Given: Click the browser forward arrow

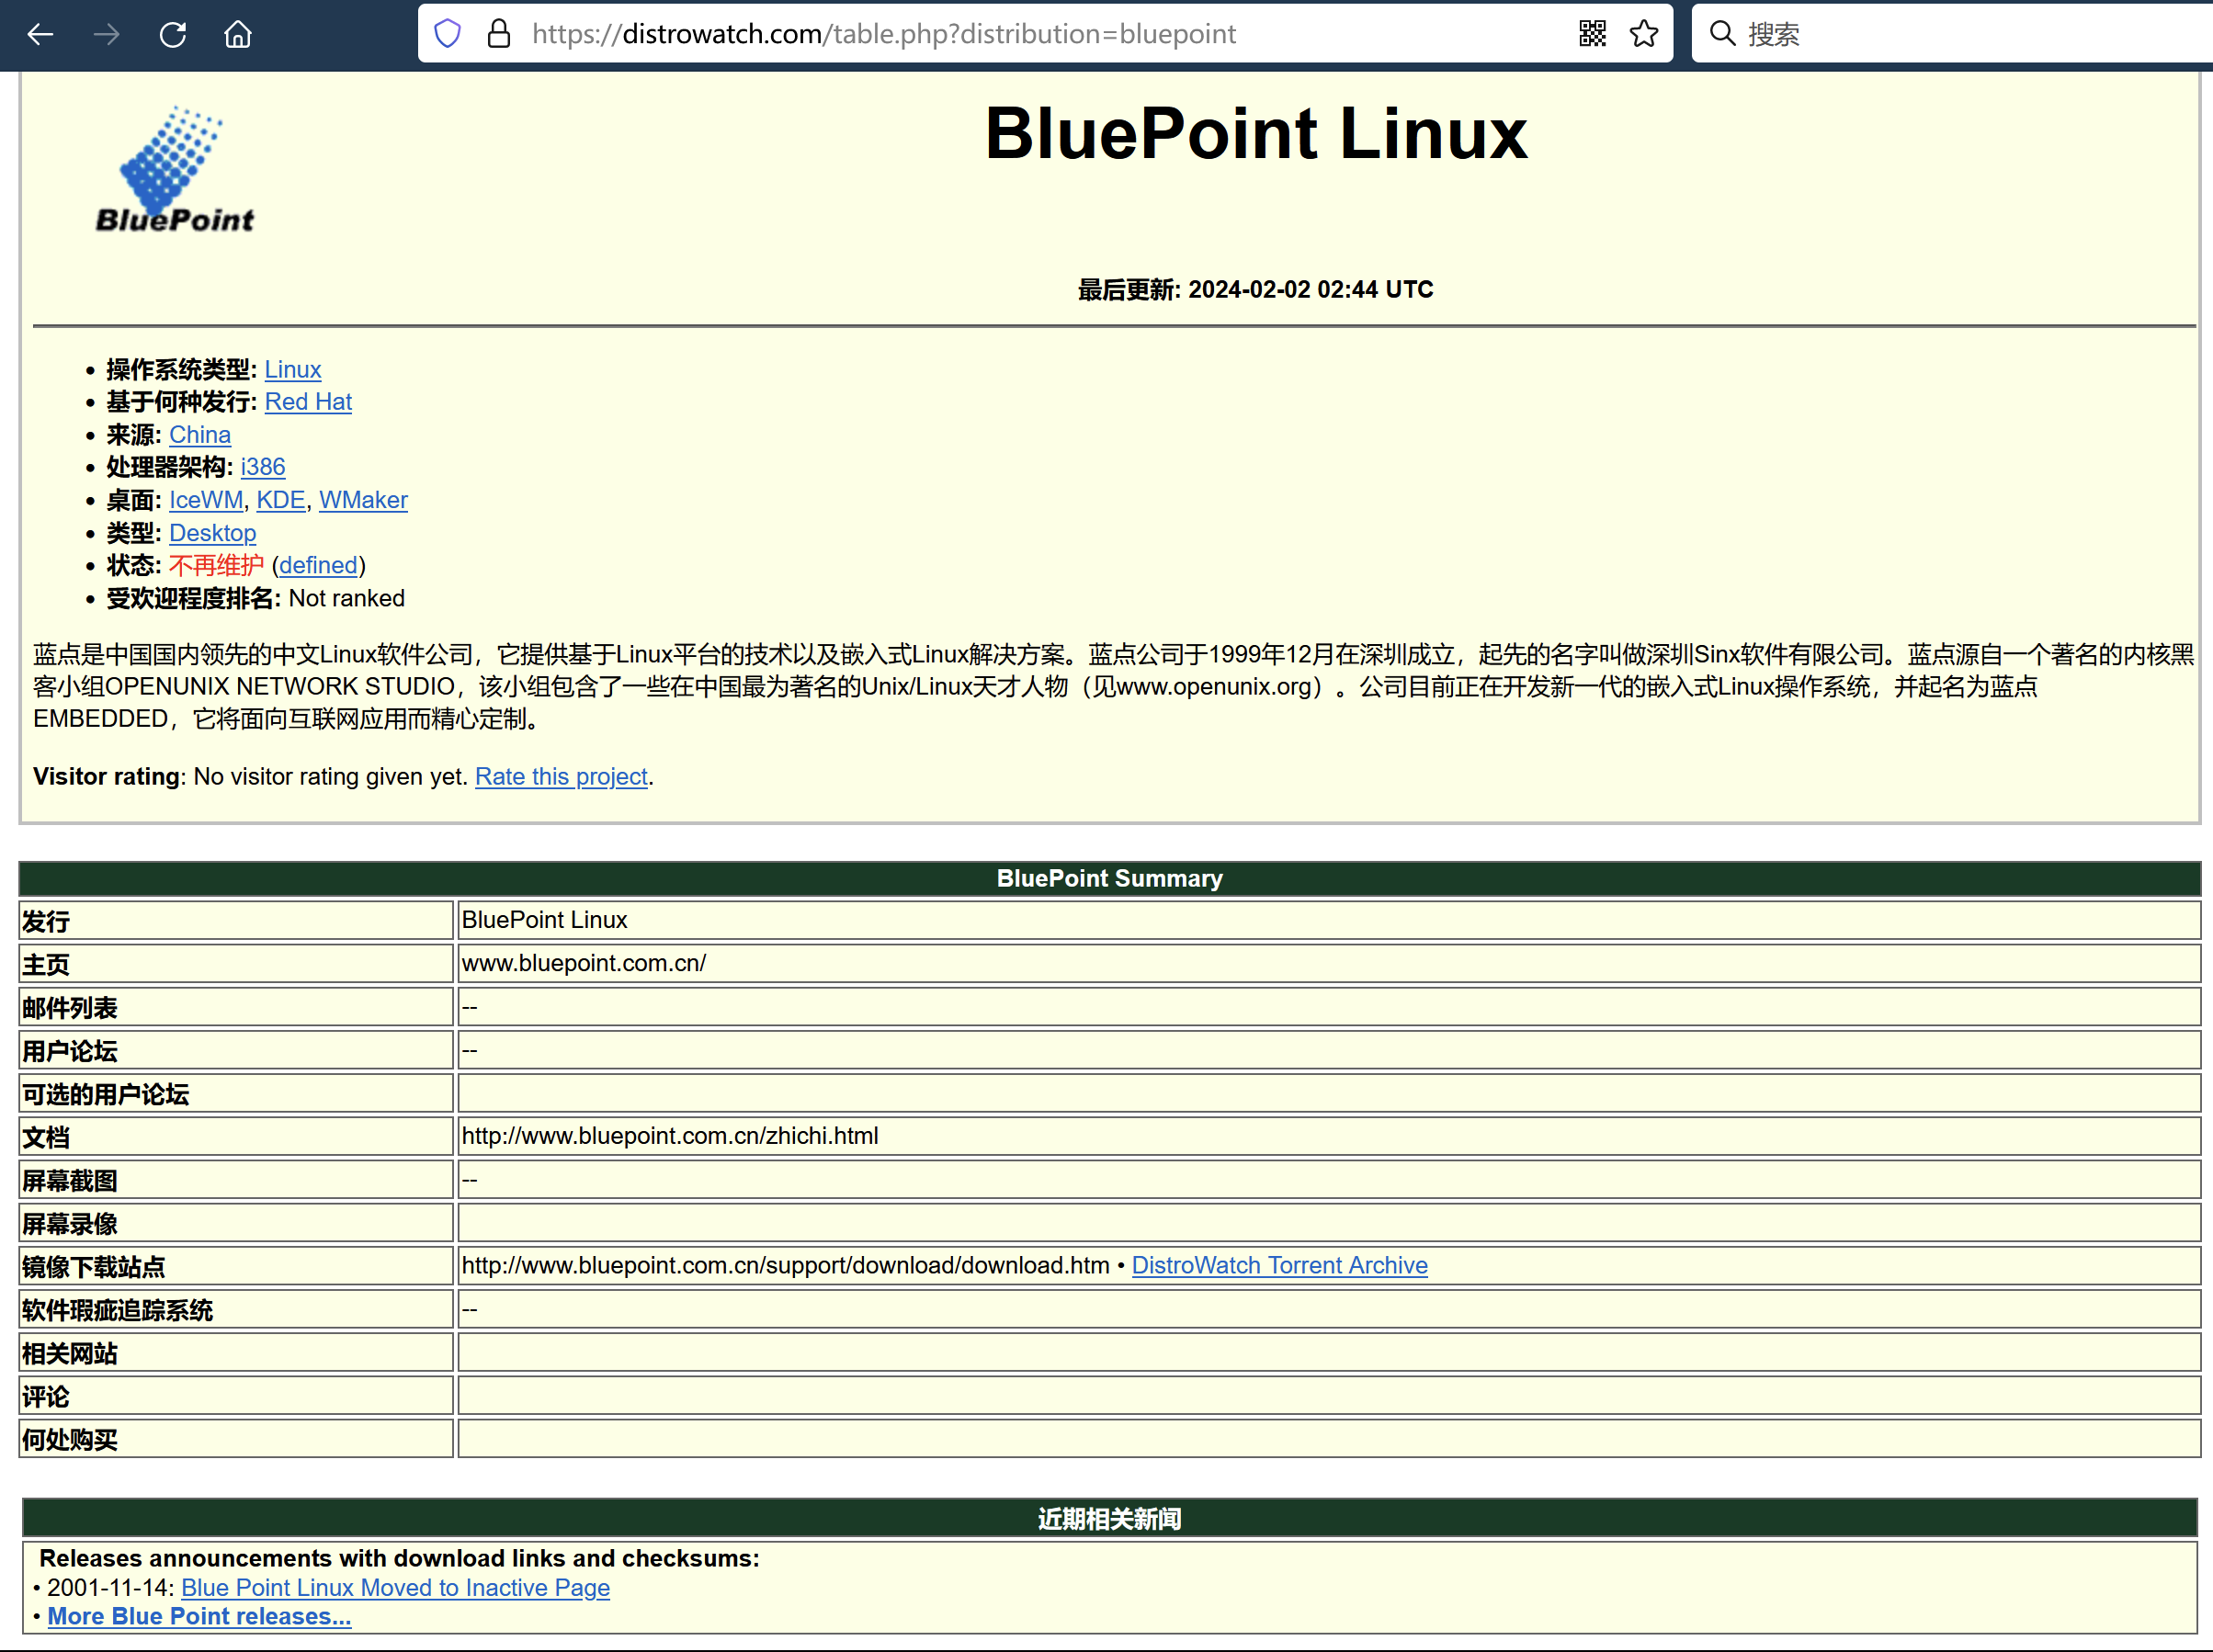Looking at the screenshot, I should coord(106,34).
